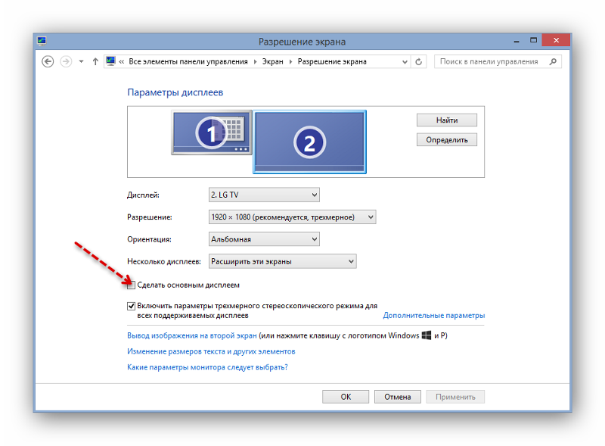Check 'Сделать основным дисплеем' checkbox
Image resolution: width=605 pixels, height=446 pixels.
pos(131,285)
